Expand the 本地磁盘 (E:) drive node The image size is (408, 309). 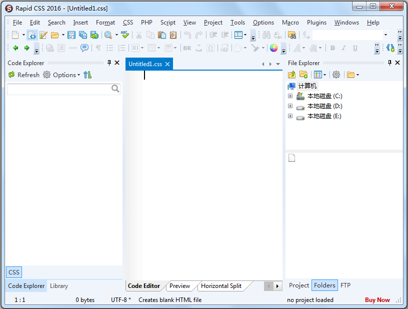pos(290,116)
